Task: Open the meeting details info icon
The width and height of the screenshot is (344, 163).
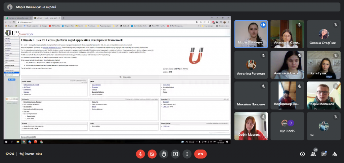Action: point(302,154)
